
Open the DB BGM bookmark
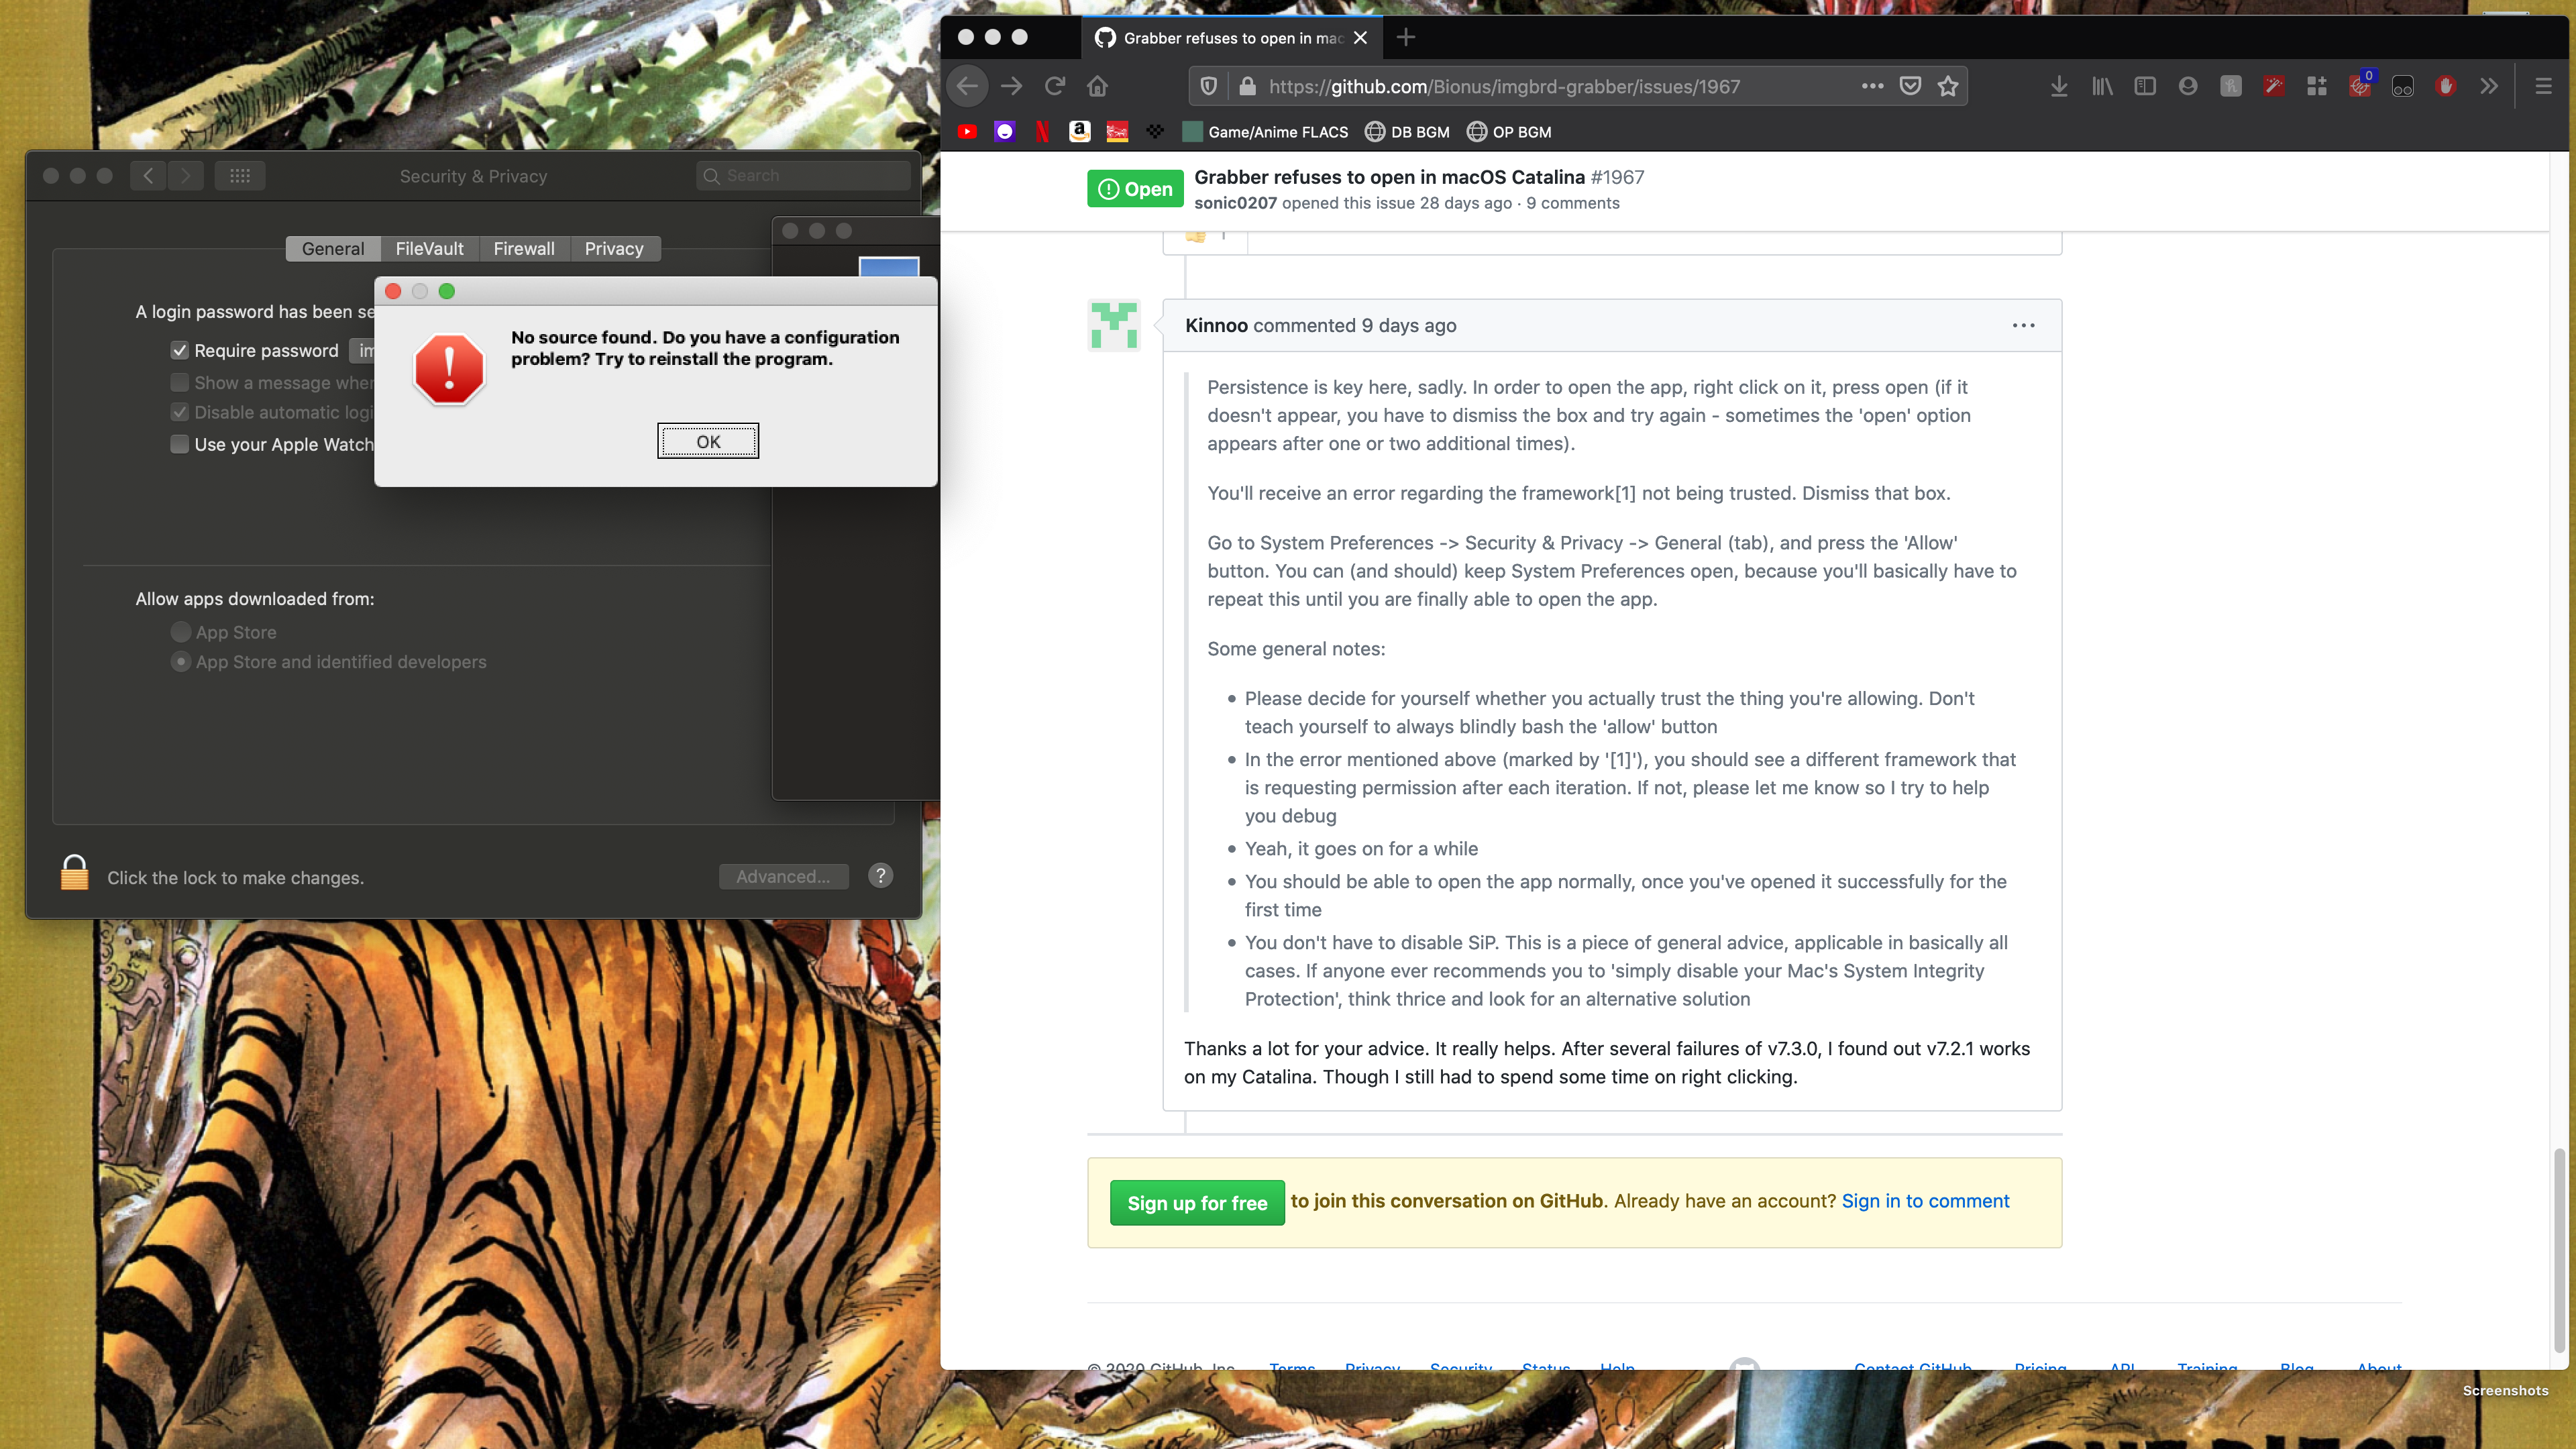(x=1407, y=131)
